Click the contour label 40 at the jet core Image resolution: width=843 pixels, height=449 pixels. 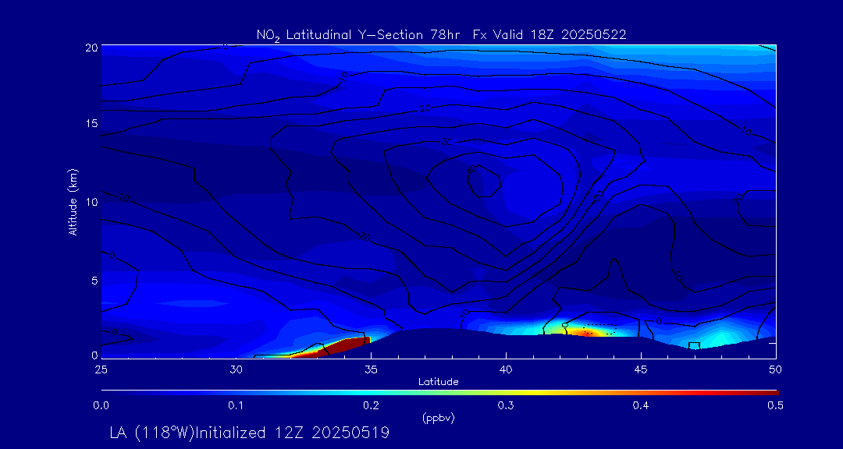point(472,171)
